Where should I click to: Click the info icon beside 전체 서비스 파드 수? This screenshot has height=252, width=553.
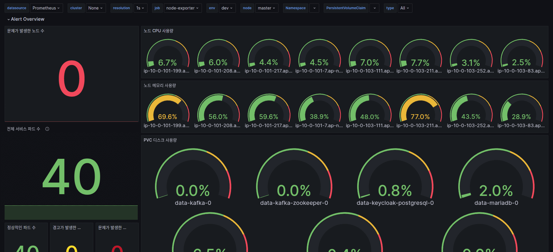(x=47, y=129)
